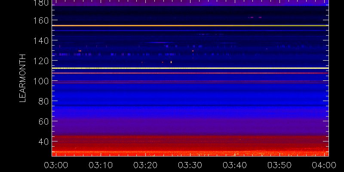Click the 60 frequency axis label
The height and width of the screenshot is (172, 344).
tap(43, 121)
